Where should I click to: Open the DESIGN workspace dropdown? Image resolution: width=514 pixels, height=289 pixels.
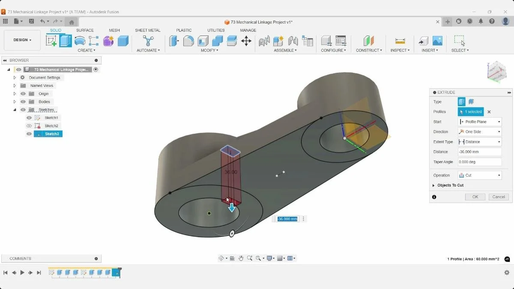[22, 40]
